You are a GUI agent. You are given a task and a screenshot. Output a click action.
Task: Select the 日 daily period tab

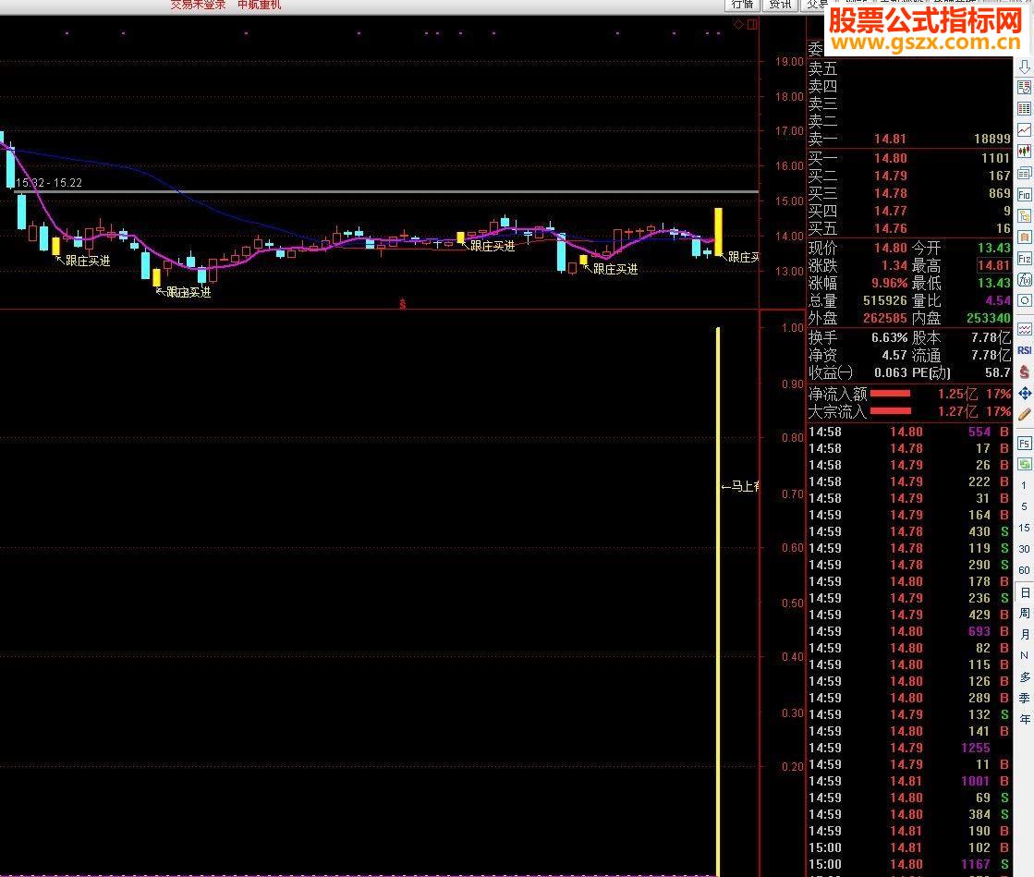click(1024, 592)
